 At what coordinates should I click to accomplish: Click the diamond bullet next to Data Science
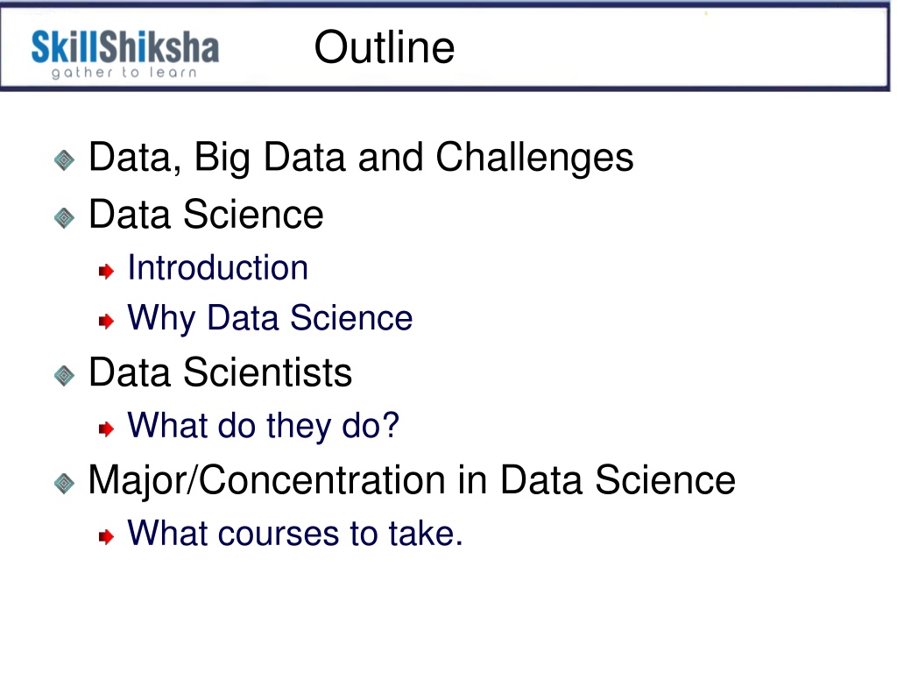(64, 217)
